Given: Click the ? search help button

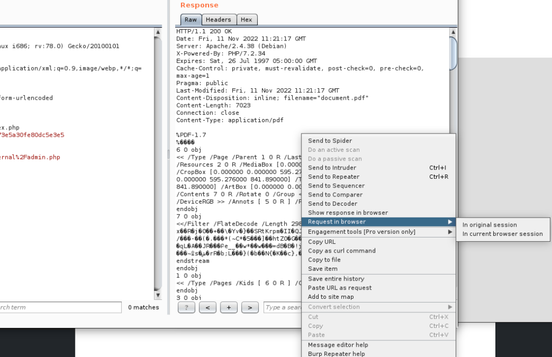Looking at the screenshot, I should pos(187,307).
